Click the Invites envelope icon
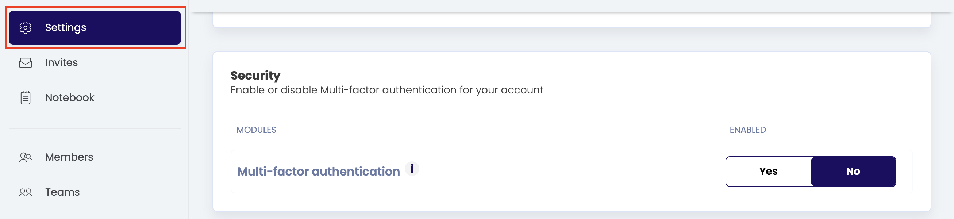Viewport: 954px width, 219px height. pos(26,63)
